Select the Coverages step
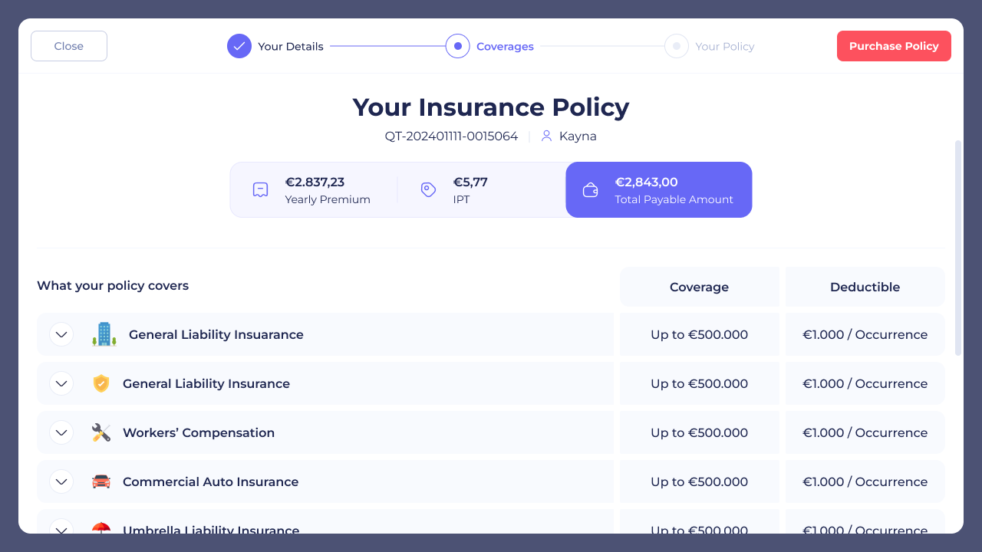This screenshot has height=552, width=982. 458,46
